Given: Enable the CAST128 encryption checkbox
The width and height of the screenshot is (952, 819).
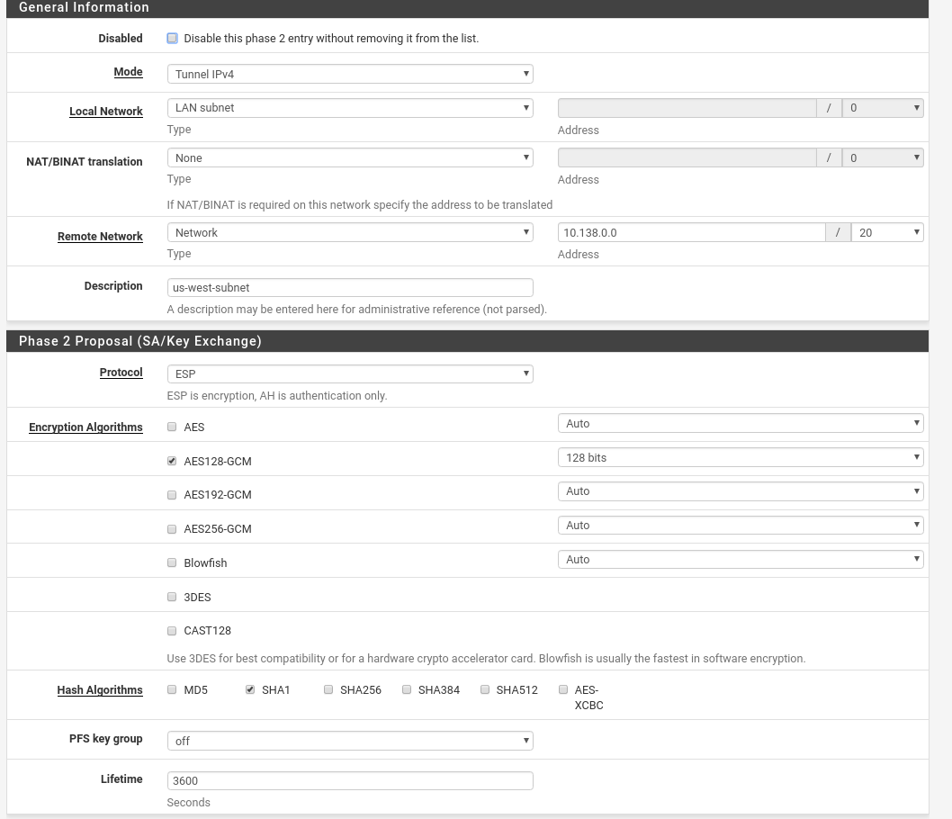Looking at the screenshot, I should [x=172, y=631].
